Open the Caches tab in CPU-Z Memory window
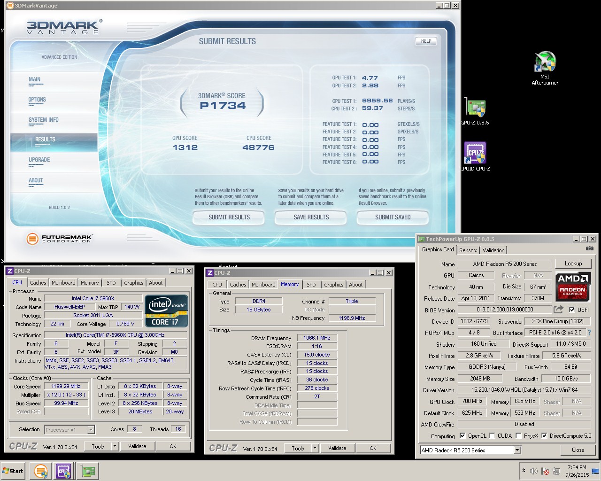The width and height of the screenshot is (601, 481). point(238,285)
